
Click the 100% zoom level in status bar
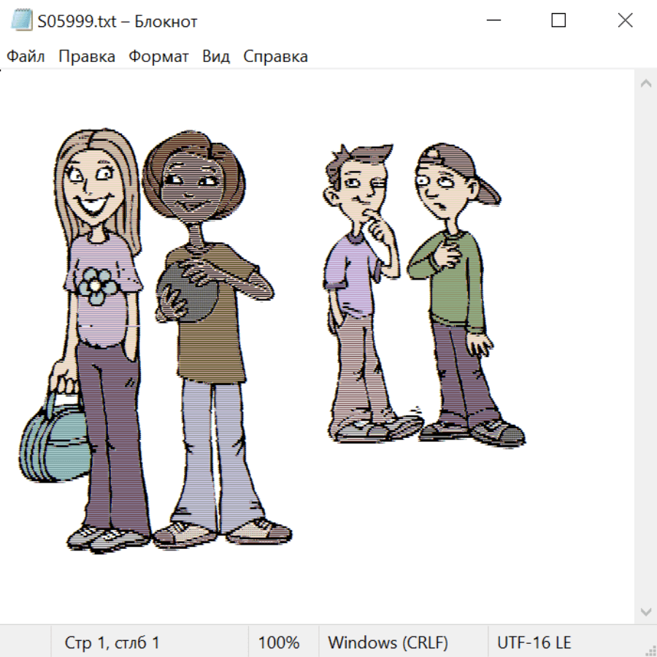tap(279, 642)
